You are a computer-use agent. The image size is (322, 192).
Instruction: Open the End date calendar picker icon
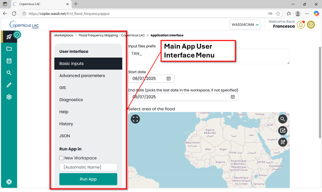click(x=233, y=97)
